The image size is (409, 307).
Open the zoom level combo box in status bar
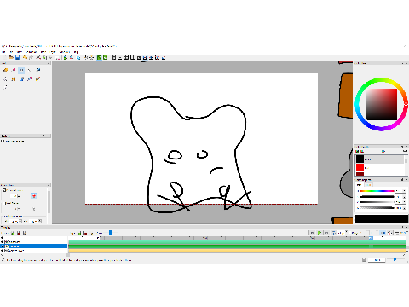tap(377, 259)
